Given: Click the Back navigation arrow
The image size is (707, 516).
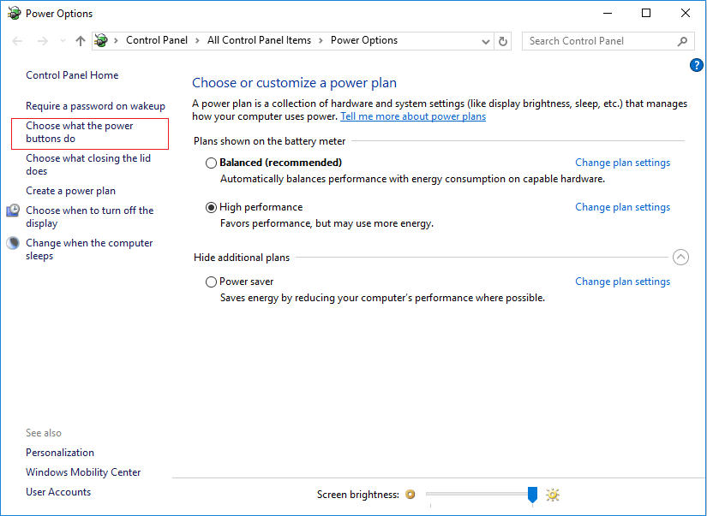Looking at the screenshot, I should pos(18,41).
